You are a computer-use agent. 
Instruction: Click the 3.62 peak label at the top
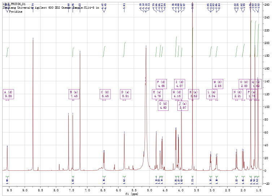(x=193, y=6)
